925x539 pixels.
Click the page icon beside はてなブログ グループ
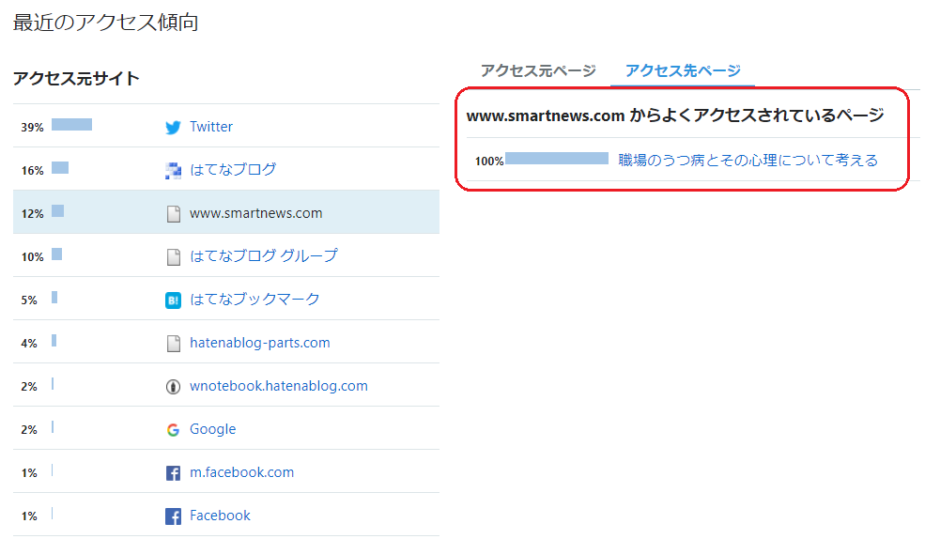click(174, 256)
